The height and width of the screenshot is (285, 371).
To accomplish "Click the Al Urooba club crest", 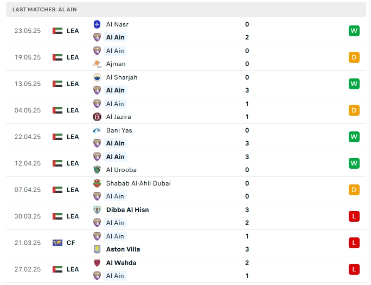I will (97, 170).
